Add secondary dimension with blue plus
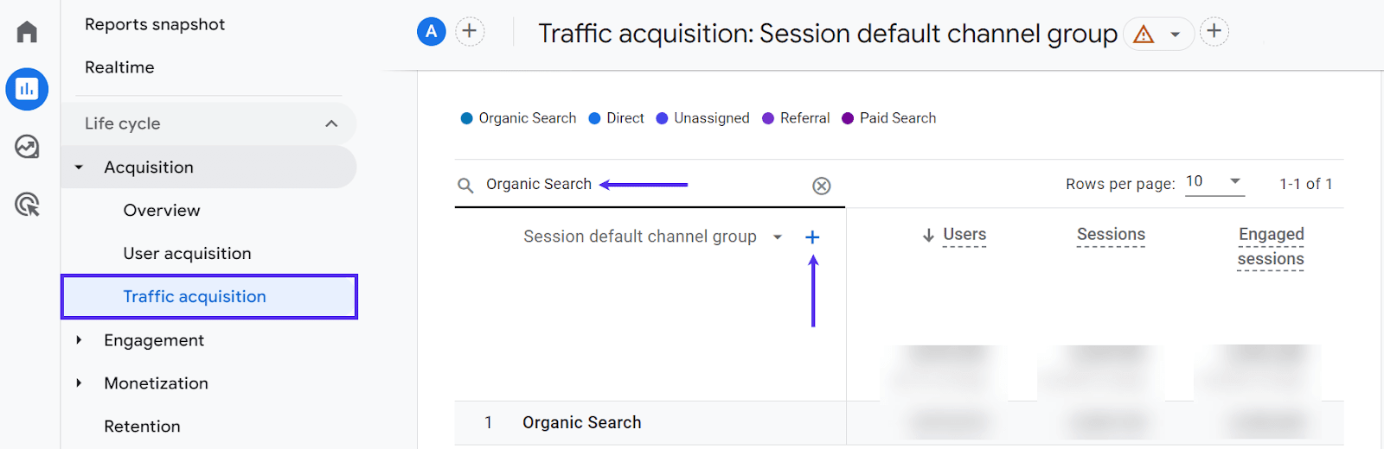Viewport: 1384px width, 449px height. tap(812, 237)
